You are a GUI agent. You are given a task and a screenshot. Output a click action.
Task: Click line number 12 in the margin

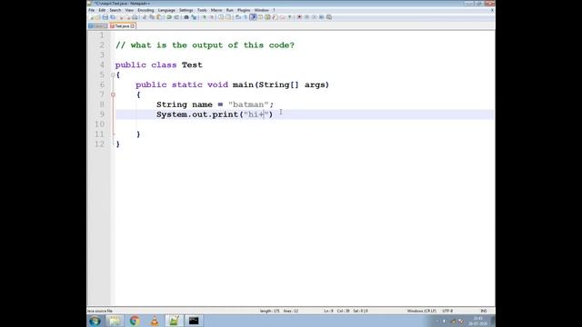[99, 144]
